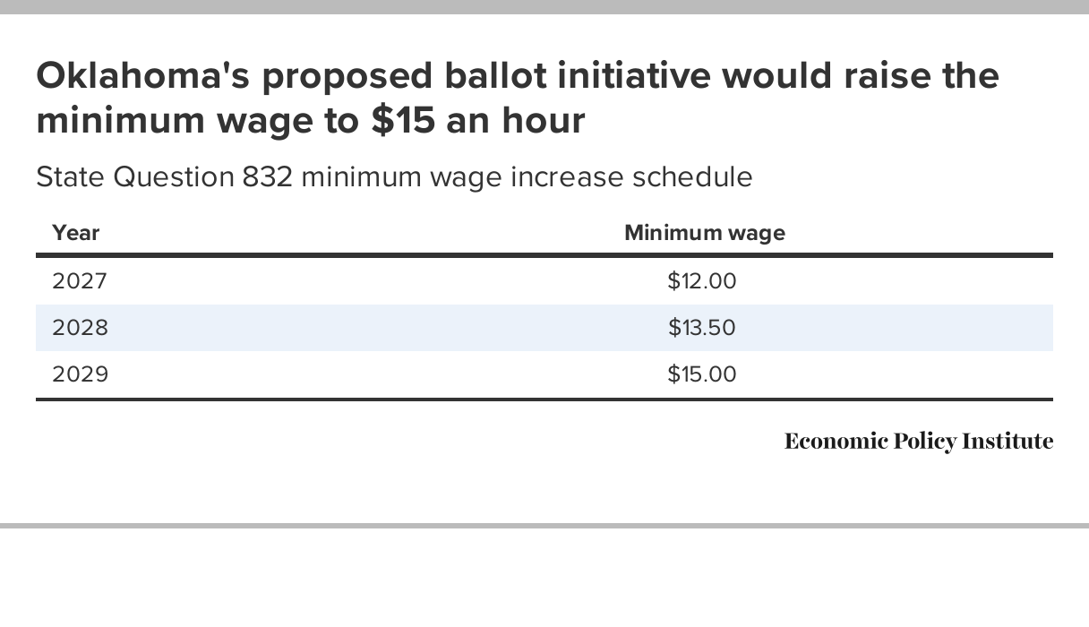Image resolution: width=1089 pixels, height=627 pixels.
Task: Click the word "increase" in the subtitle
Action: [x=567, y=177]
